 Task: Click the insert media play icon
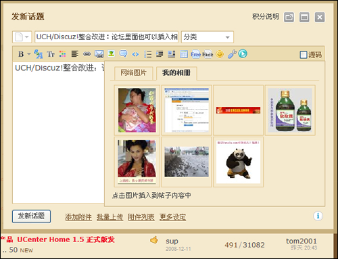[x=243, y=53]
